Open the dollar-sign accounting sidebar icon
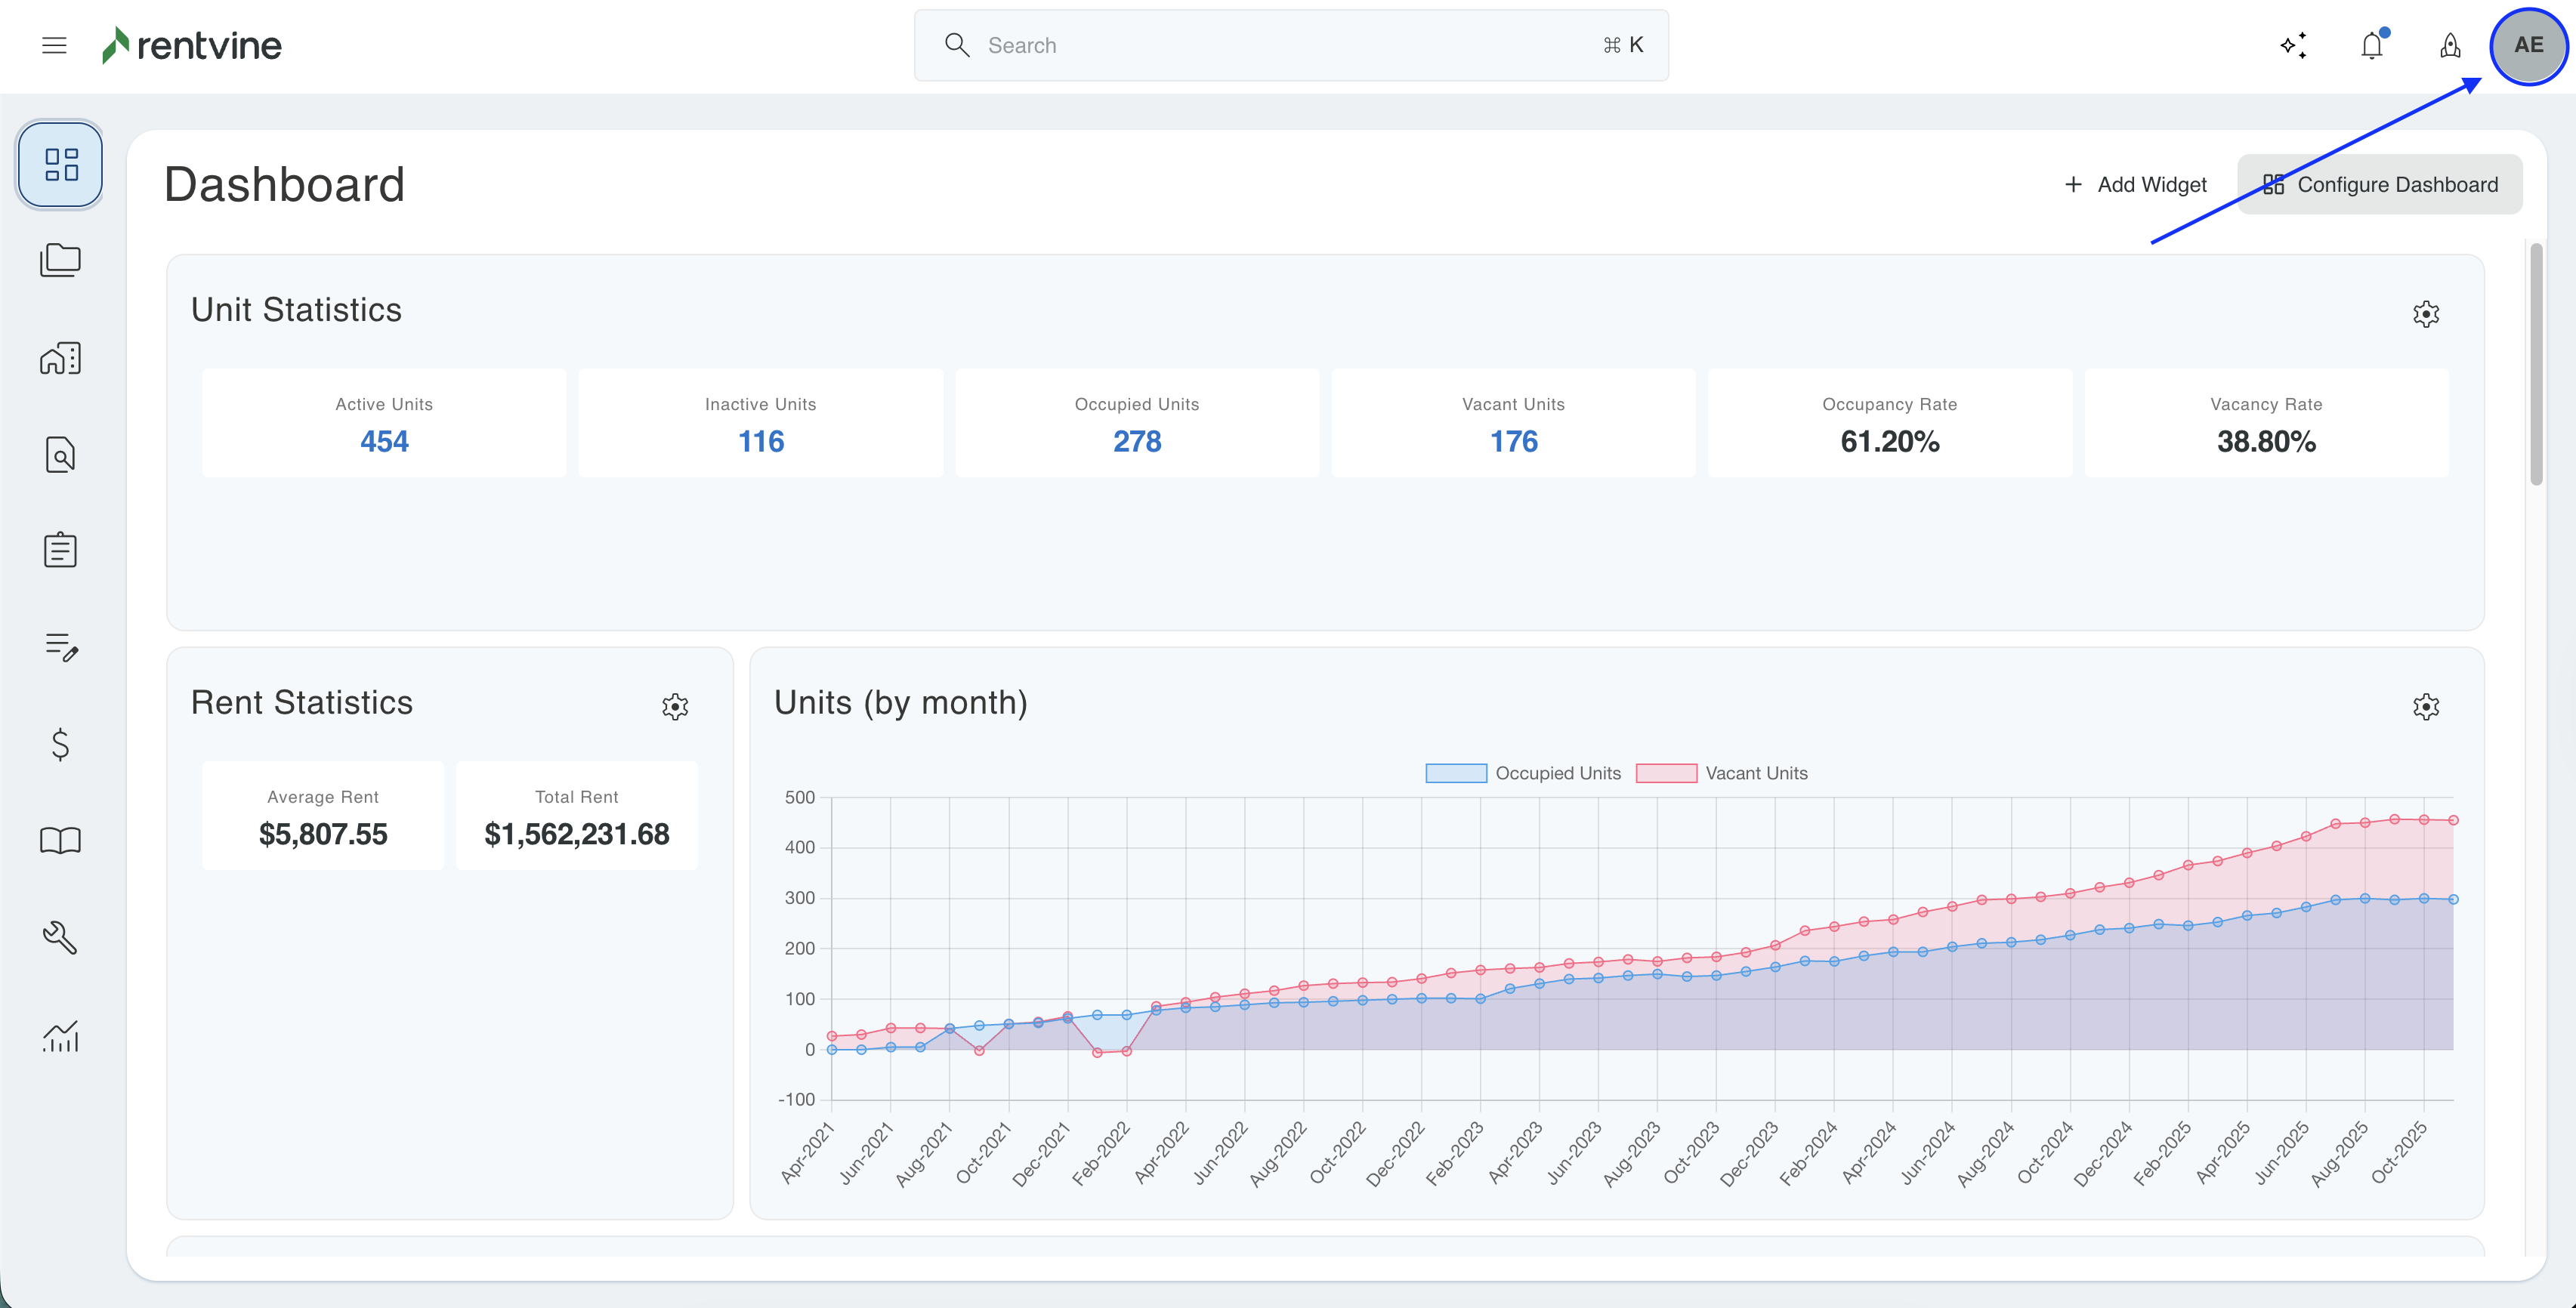Image resolution: width=2576 pixels, height=1308 pixels. point(60,744)
